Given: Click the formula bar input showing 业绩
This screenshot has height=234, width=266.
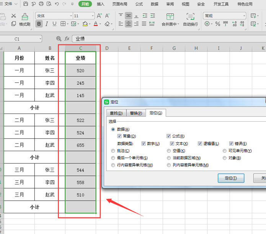Looking at the screenshot, I should (169, 39).
